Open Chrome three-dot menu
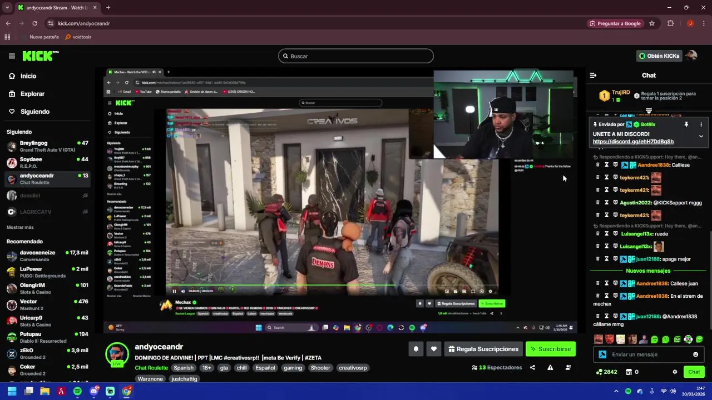The image size is (712, 400). tap(703, 23)
